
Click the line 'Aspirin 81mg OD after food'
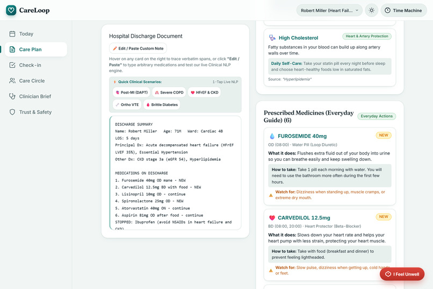[159, 215]
